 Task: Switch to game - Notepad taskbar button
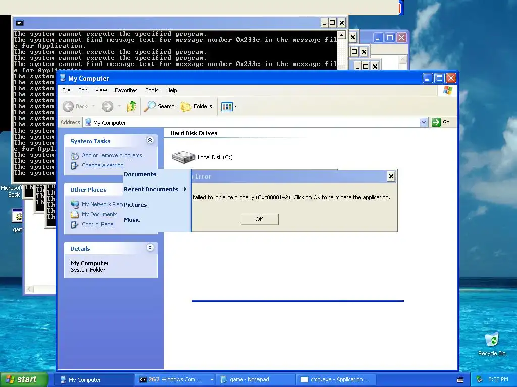point(255,380)
